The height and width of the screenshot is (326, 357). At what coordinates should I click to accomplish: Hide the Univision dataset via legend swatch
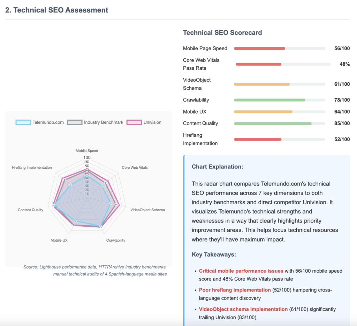pyautogui.click(x=134, y=122)
